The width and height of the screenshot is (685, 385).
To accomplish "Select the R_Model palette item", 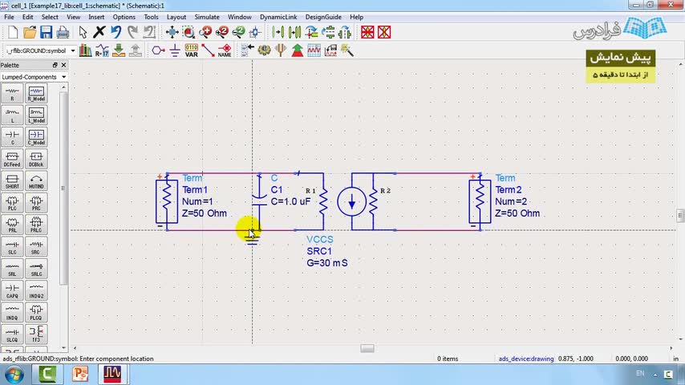I will (x=36, y=94).
